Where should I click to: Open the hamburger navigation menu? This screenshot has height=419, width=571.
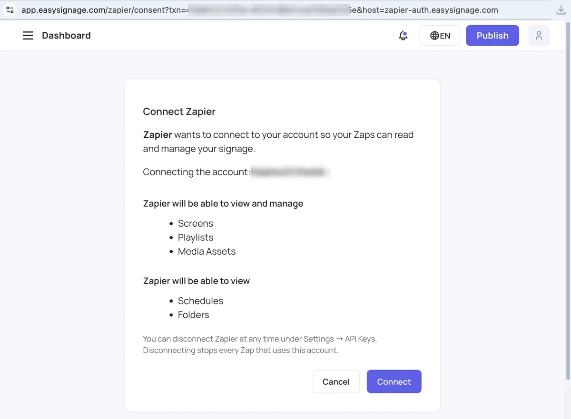(x=28, y=36)
